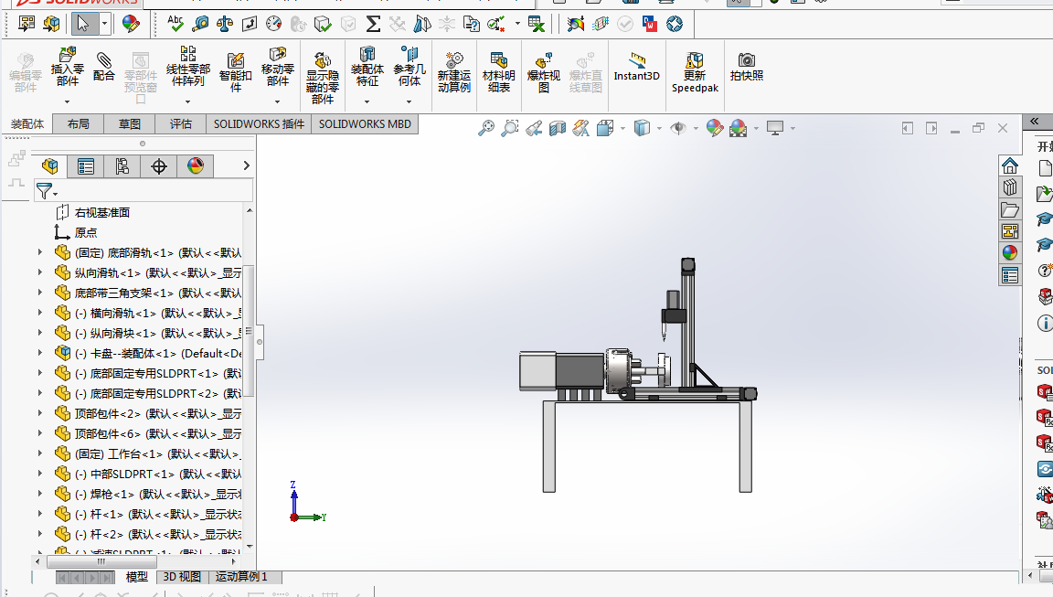Expand the 焊枪<1> tree node

point(39,493)
